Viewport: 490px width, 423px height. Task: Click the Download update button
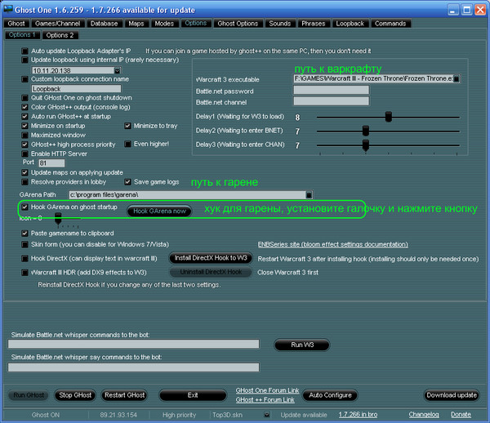[452, 395]
